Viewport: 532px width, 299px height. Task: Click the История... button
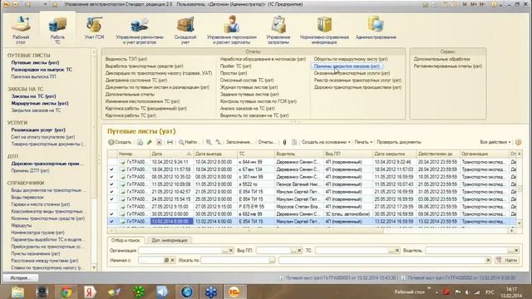[x=20, y=278]
